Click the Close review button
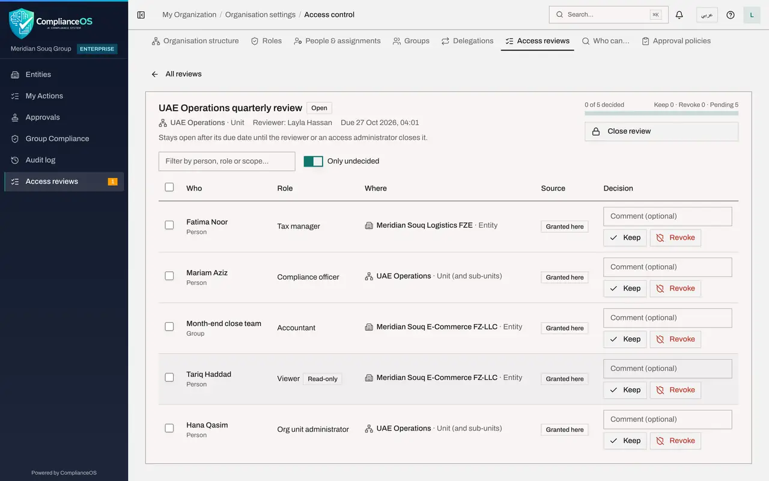This screenshot has width=769, height=481. (661, 132)
